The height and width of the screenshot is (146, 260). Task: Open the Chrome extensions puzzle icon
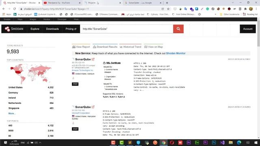[245, 9]
